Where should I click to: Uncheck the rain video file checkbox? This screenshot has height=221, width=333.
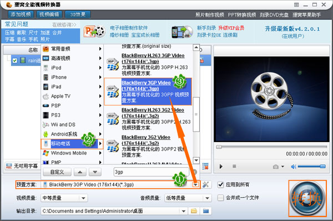click(14, 61)
